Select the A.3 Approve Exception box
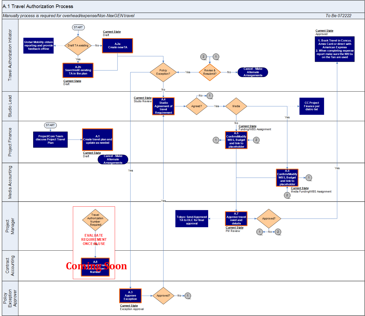 click(x=130, y=296)
